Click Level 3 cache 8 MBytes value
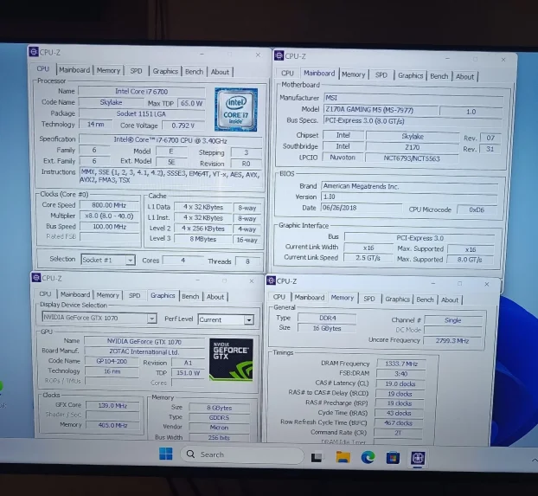Image resolution: width=538 pixels, height=496 pixels. (x=202, y=239)
